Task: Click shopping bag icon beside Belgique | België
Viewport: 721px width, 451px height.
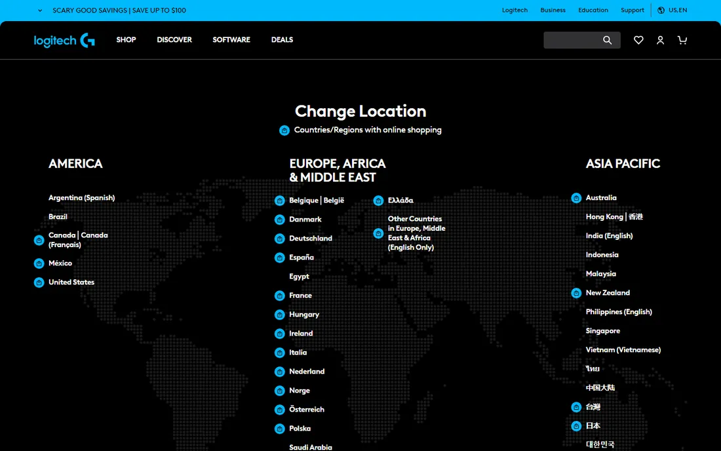Action: [280, 201]
